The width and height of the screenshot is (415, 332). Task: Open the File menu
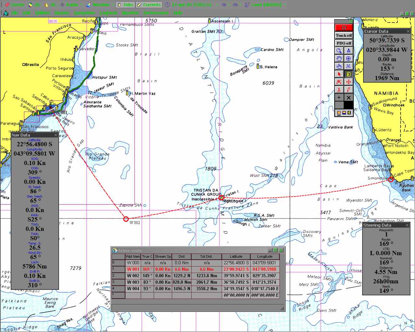click(x=15, y=13)
